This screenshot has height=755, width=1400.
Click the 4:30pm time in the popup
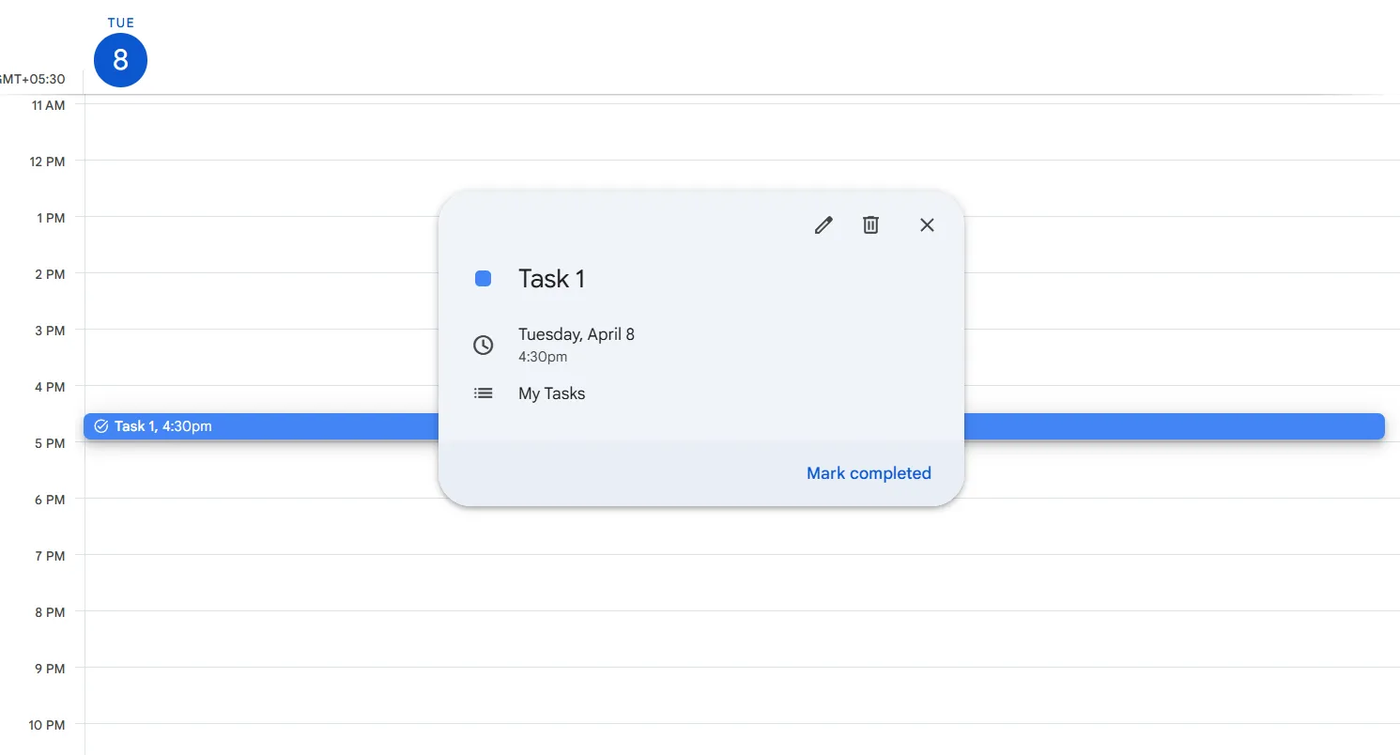point(543,357)
